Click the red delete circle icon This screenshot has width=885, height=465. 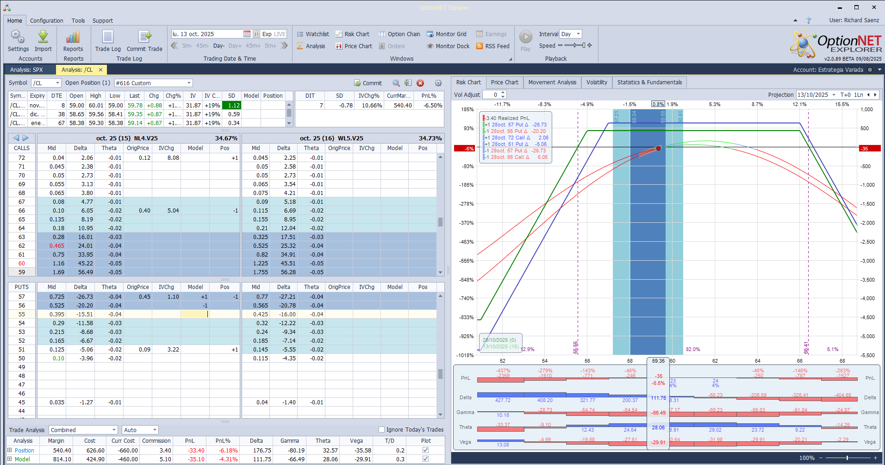(420, 83)
